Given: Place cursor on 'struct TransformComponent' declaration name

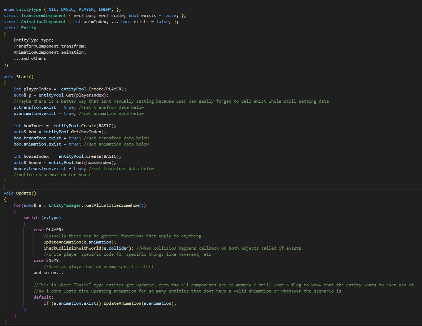Looking at the screenshot, I should [44, 15].
